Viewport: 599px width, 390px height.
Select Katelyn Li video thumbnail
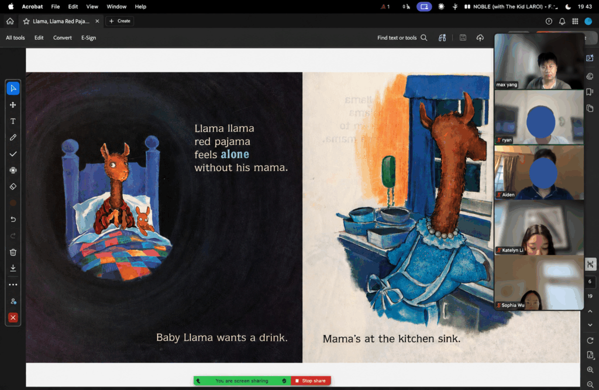tap(539, 227)
